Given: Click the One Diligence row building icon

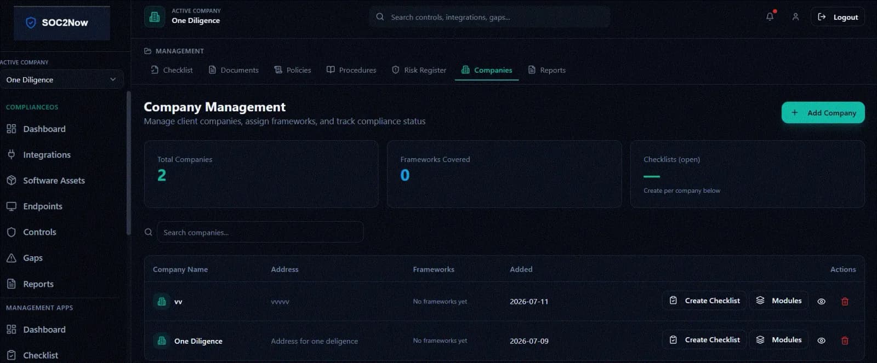Looking at the screenshot, I should pyautogui.click(x=161, y=341).
